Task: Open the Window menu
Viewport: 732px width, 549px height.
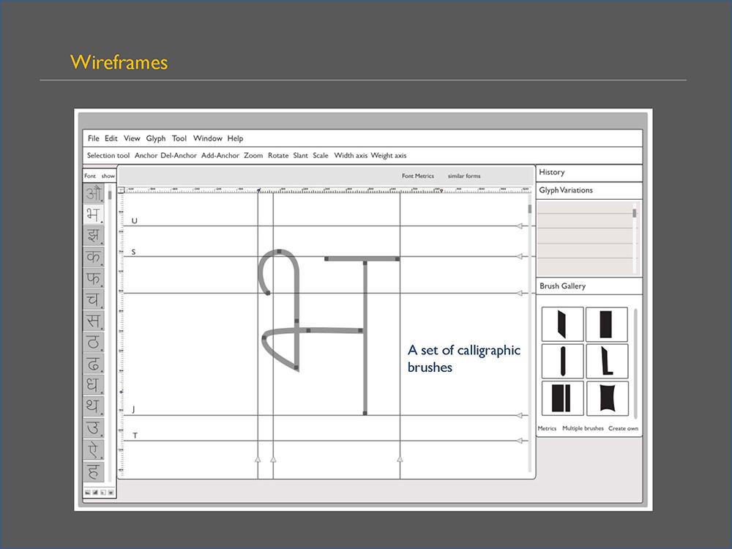Action: [208, 138]
